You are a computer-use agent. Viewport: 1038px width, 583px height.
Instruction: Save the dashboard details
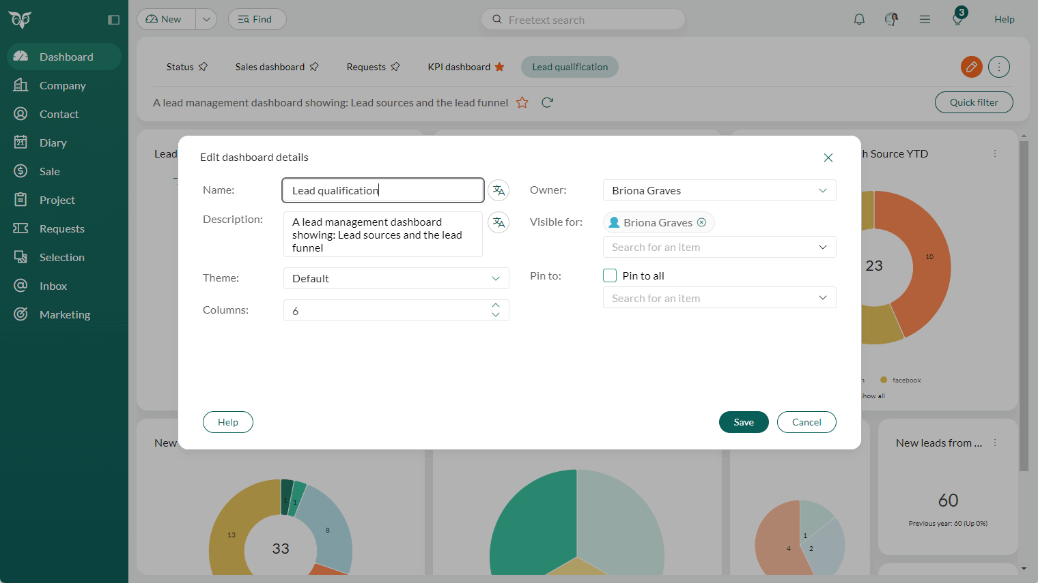point(744,422)
